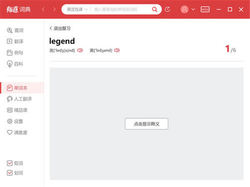250x187 pixels.
Task: Click 点击显示释义 to reveal definition
Action: pyautogui.click(x=147, y=124)
